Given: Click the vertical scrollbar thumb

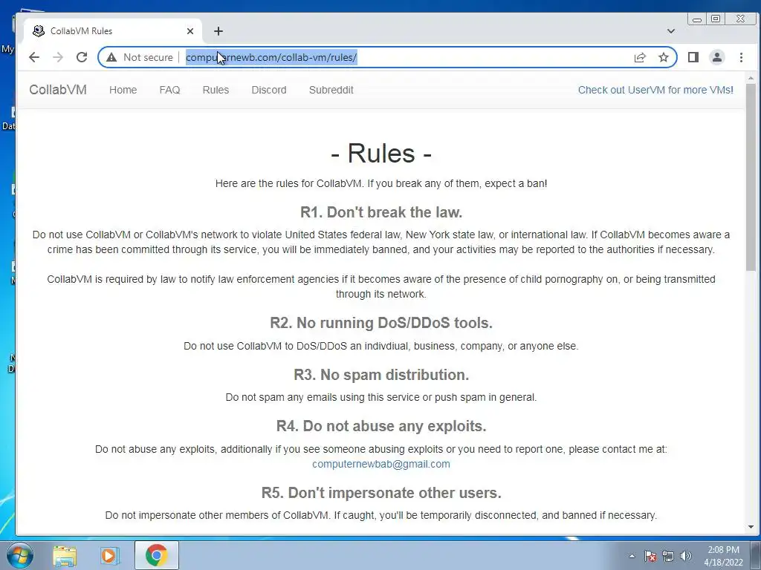Looking at the screenshot, I should pyautogui.click(x=751, y=177).
